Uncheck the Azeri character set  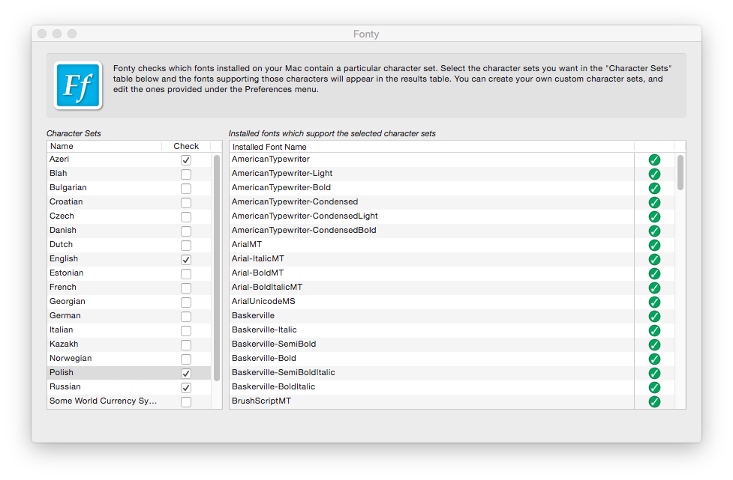tap(186, 160)
